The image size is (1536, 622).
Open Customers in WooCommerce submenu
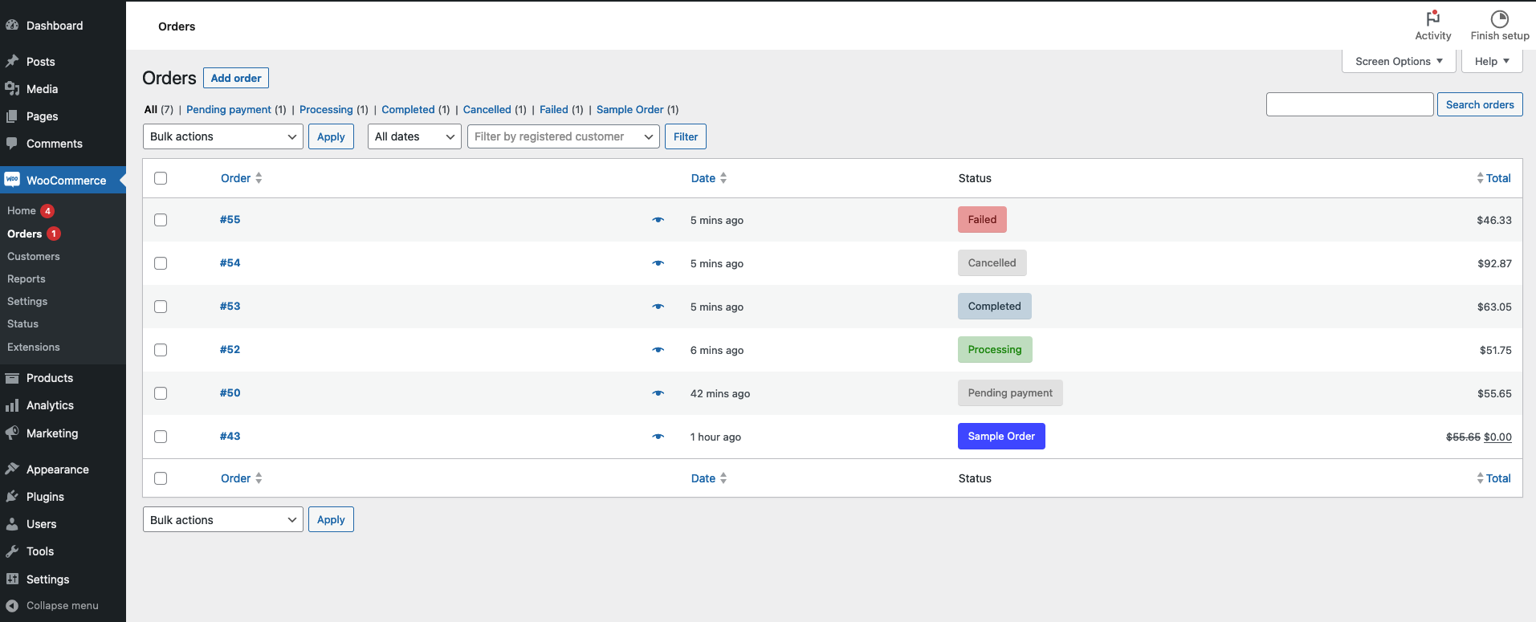(34, 257)
